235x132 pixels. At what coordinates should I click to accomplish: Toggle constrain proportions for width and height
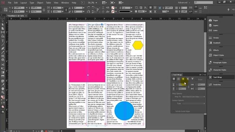[x=44, y=10]
